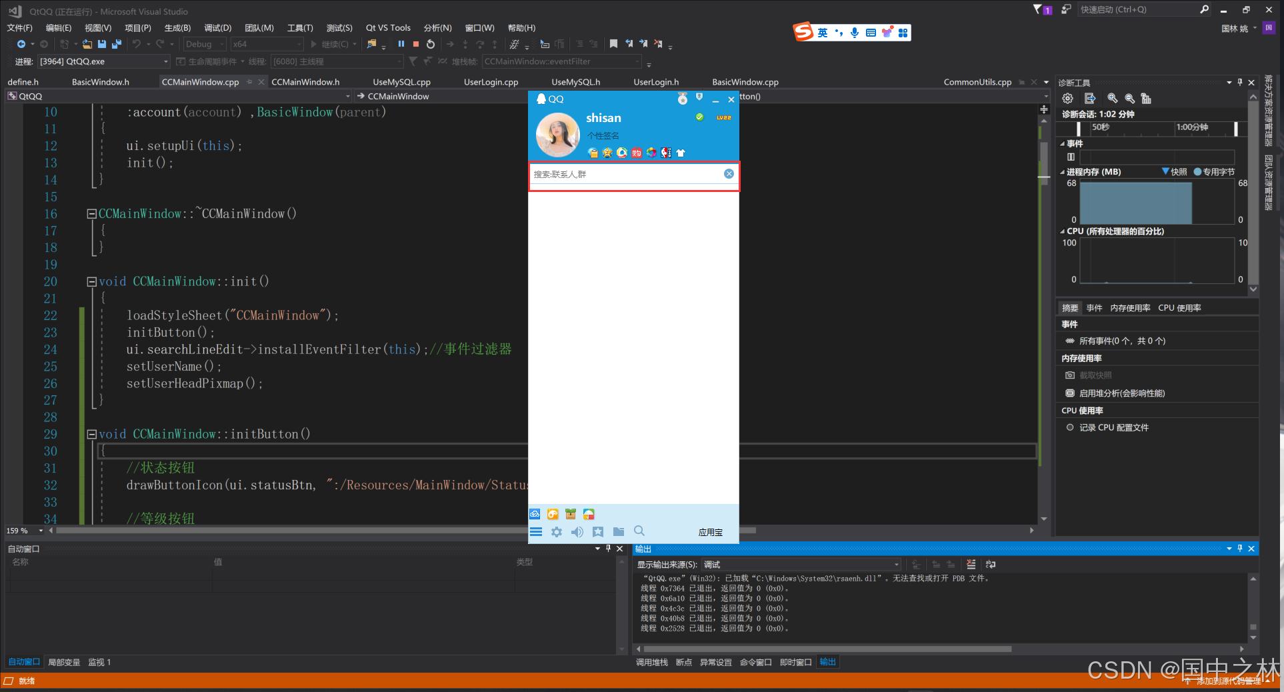This screenshot has height=692, width=1284.
Task: Open the 159 % editor zoom dropdown
Action: click(25, 531)
